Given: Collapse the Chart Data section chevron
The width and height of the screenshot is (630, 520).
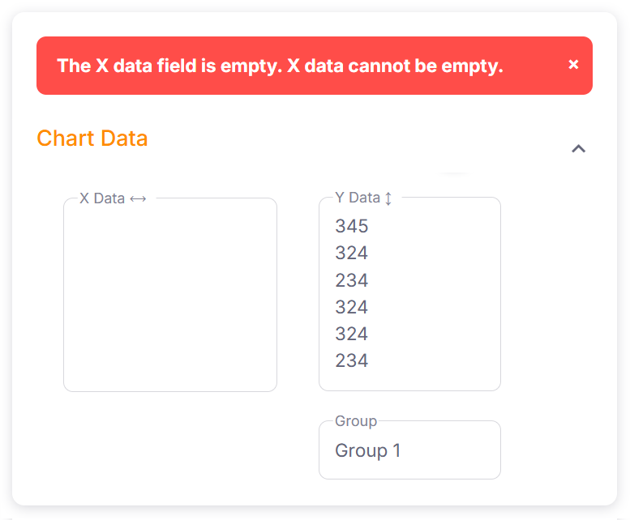Looking at the screenshot, I should point(578,148).
